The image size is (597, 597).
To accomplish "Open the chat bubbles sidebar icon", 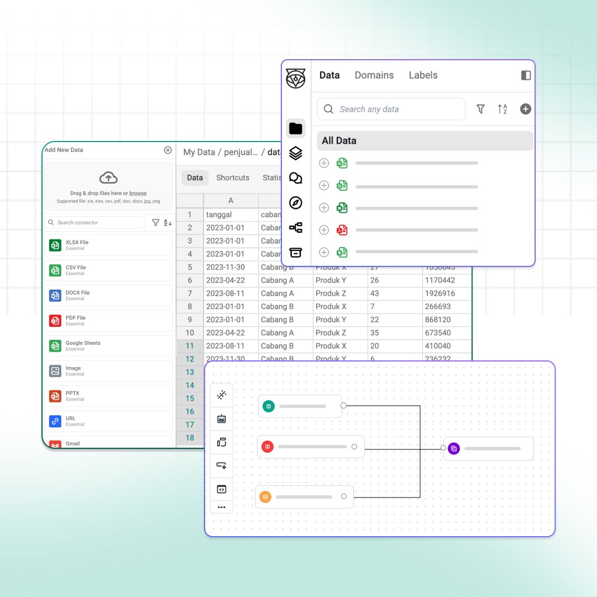I will click(x=295, y=178).
